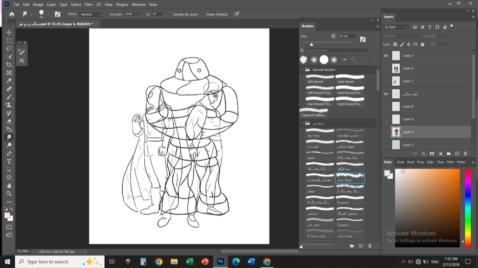Select the Soft Round brush preset
Image resolution: width=478 pixels, height=268 pixels.
pos(320,79)
